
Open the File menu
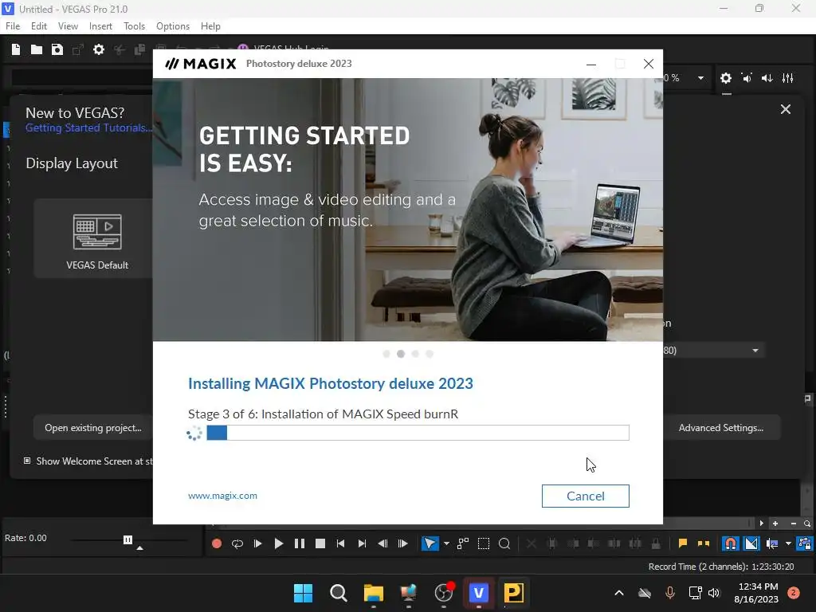tap(13, 26)
